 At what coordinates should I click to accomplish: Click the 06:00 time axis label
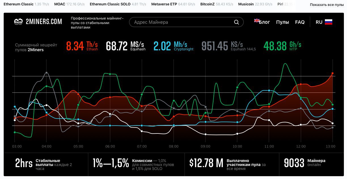pos(110,146)
